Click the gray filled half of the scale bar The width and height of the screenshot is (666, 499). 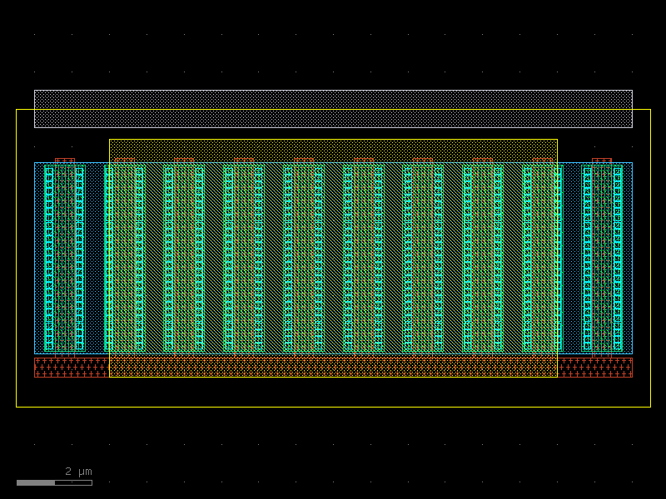pos(36,483)
